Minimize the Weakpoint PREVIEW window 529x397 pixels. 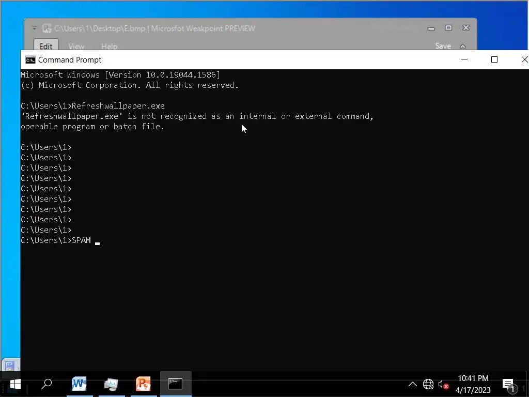click(x=431, y=28)
